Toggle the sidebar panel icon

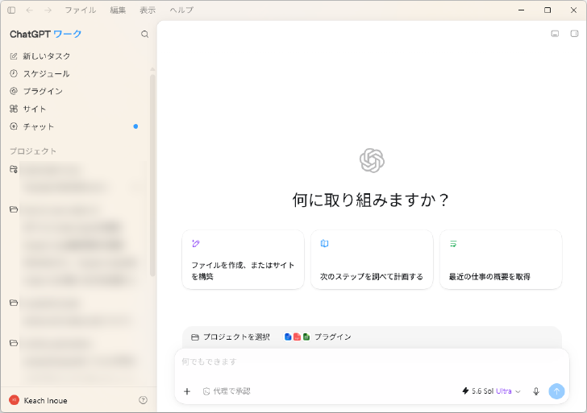click(11, 10)
